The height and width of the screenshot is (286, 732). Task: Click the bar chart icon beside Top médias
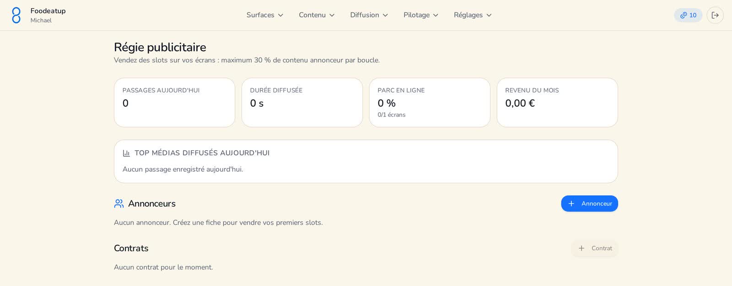(x=126, y=153)
